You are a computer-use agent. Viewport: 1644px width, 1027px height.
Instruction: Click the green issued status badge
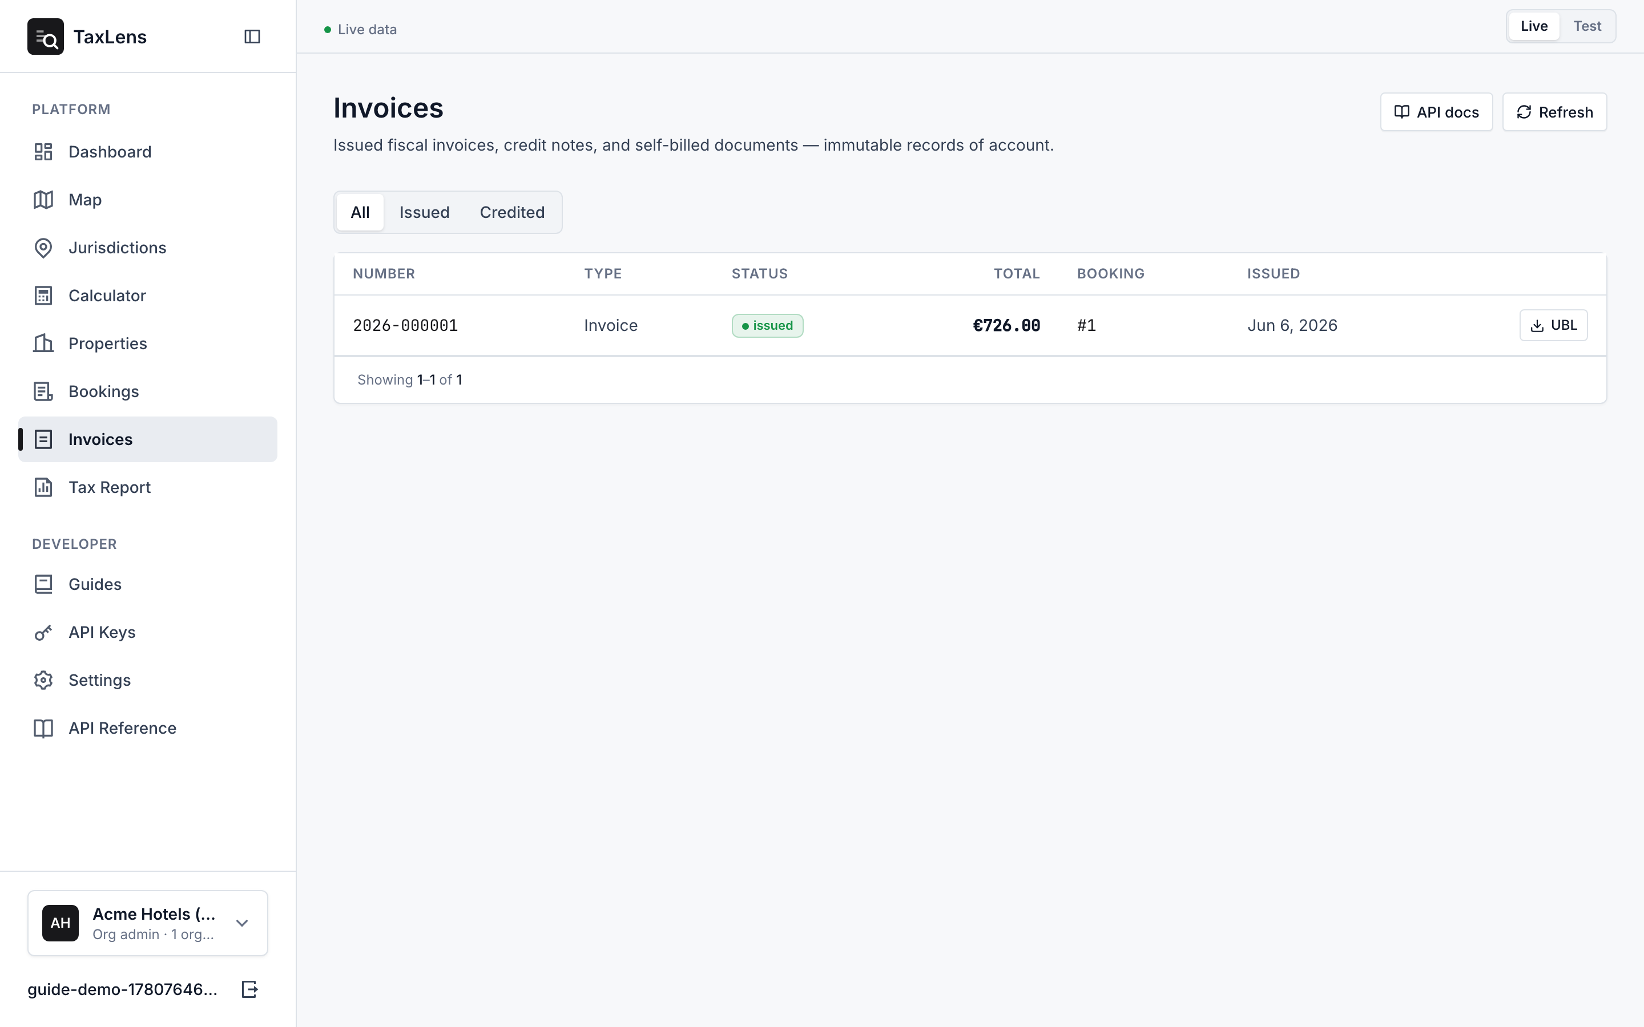pyautogui.click(x=767, y=325)
